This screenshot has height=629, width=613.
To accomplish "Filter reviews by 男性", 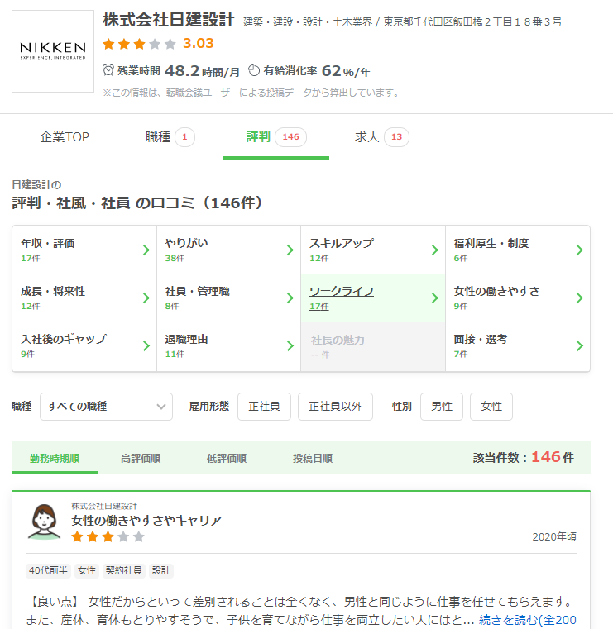I will coord(442,407).
